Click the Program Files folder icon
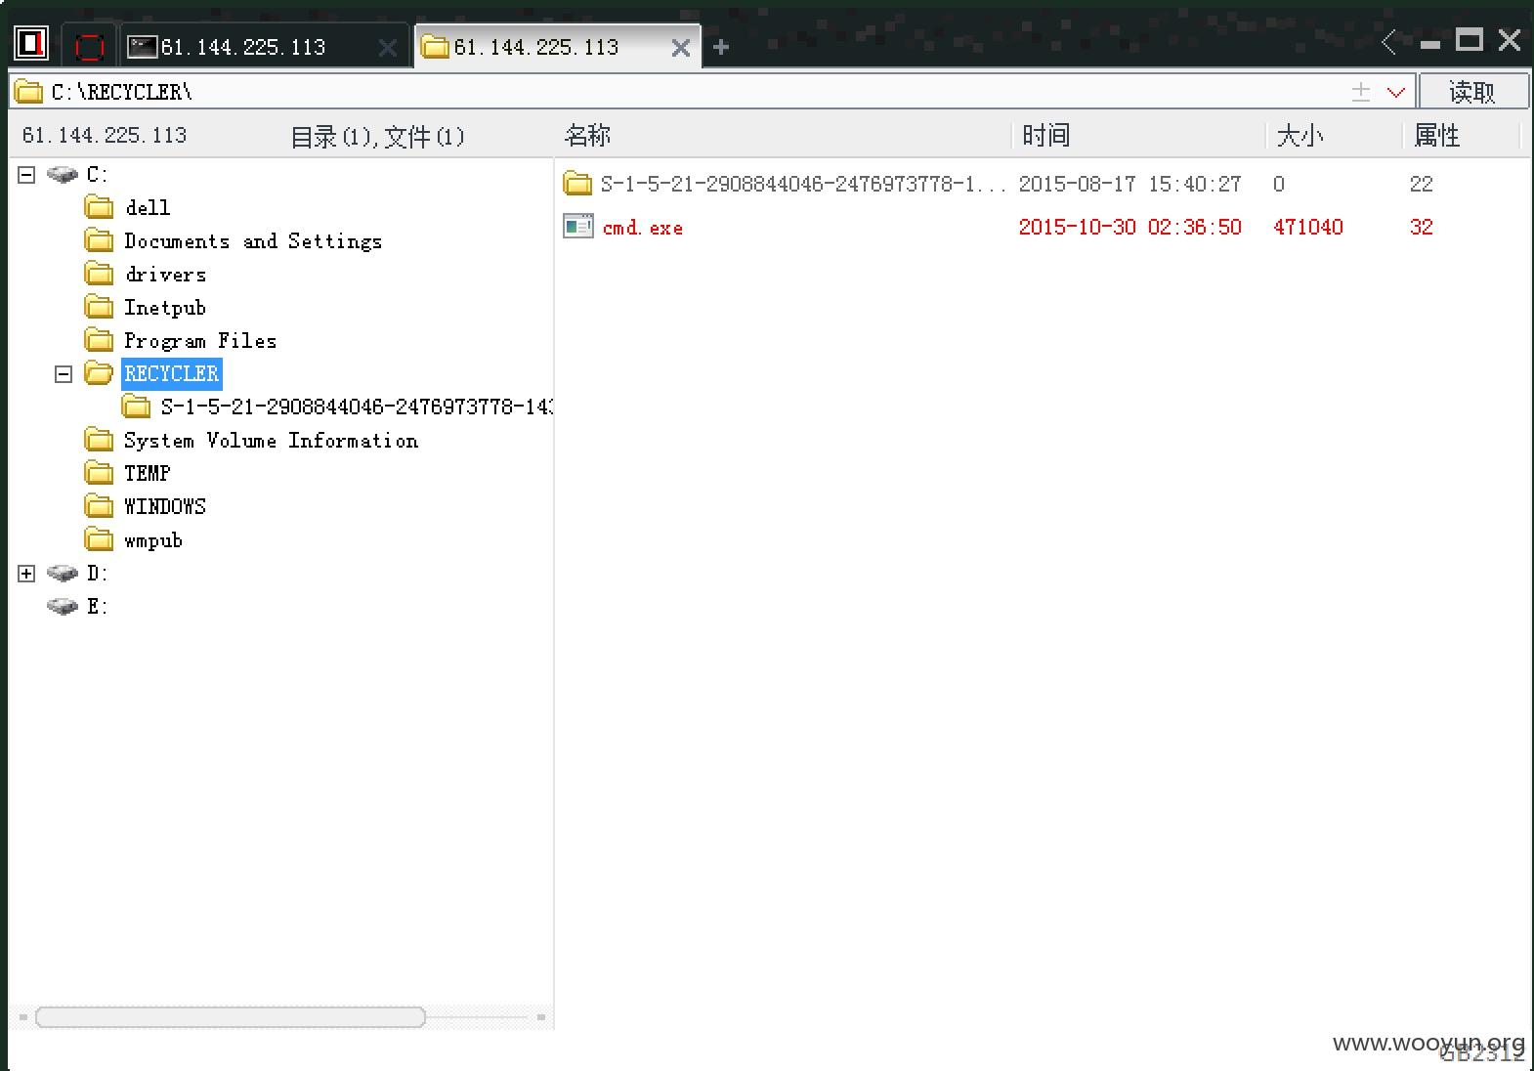The width and height of the screenshot is (1534, 1071). pos(99,339)
